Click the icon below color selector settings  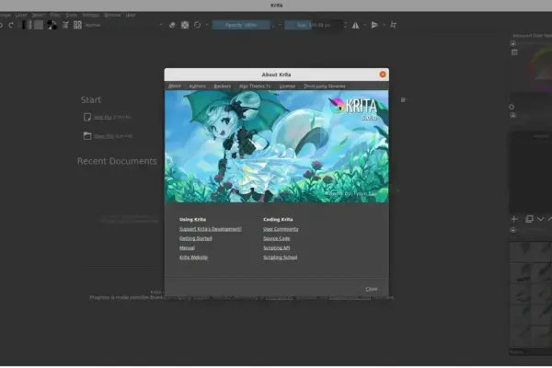pyautogui.click(x=514, y=52)
